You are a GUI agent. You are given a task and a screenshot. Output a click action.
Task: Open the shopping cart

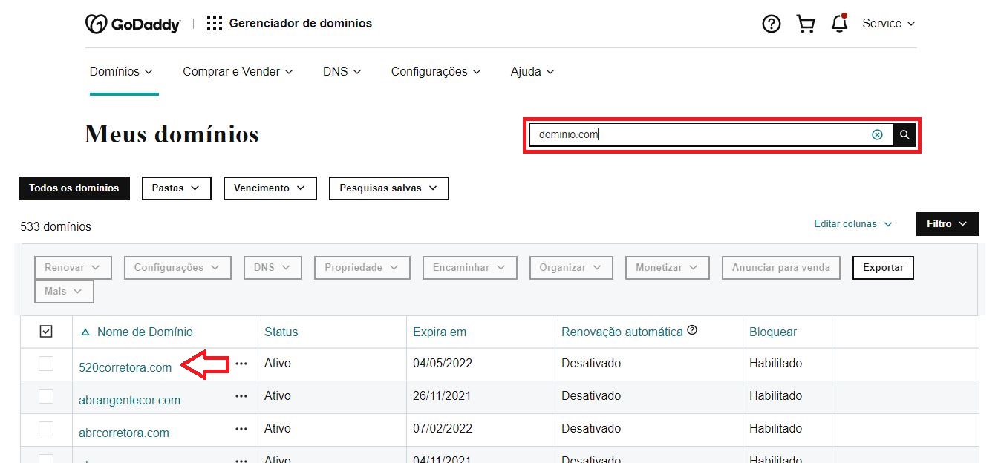tap(806, 24)
